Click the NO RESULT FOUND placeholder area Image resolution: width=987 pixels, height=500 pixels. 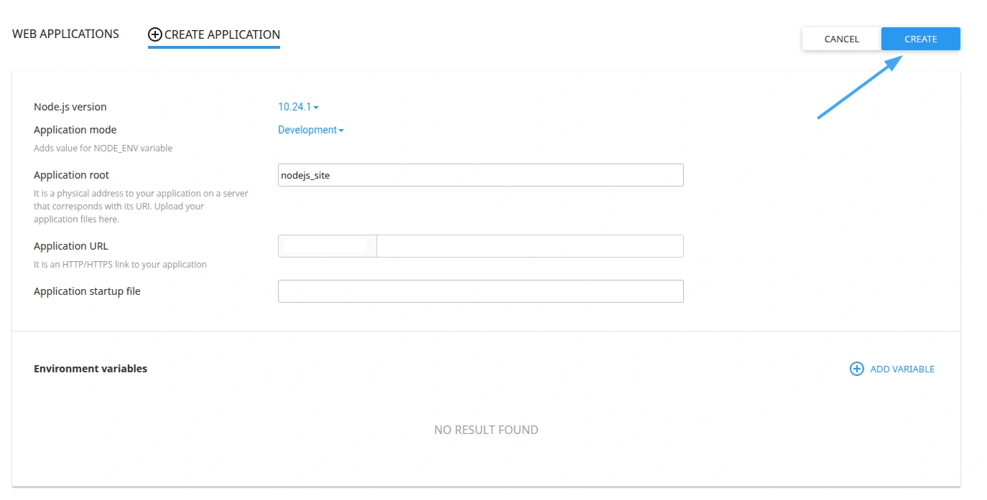[486, 429]
